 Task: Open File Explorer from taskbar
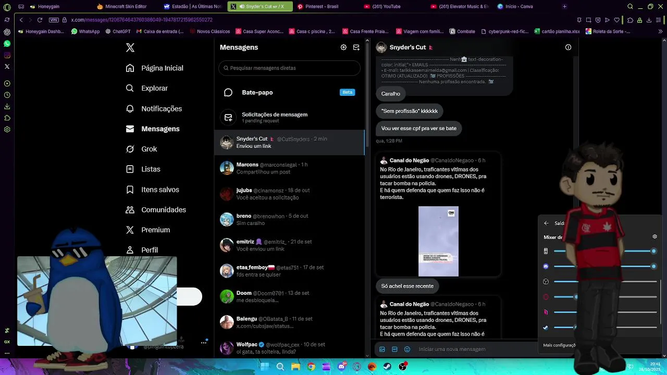[x=295, y=367]
